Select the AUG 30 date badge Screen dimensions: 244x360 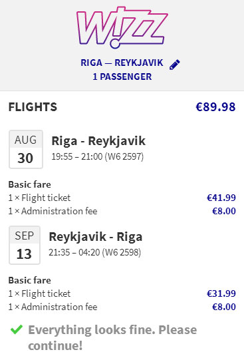26,150
